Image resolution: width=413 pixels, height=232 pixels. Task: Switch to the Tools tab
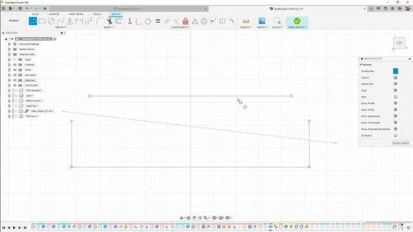(x=97, y=14)
